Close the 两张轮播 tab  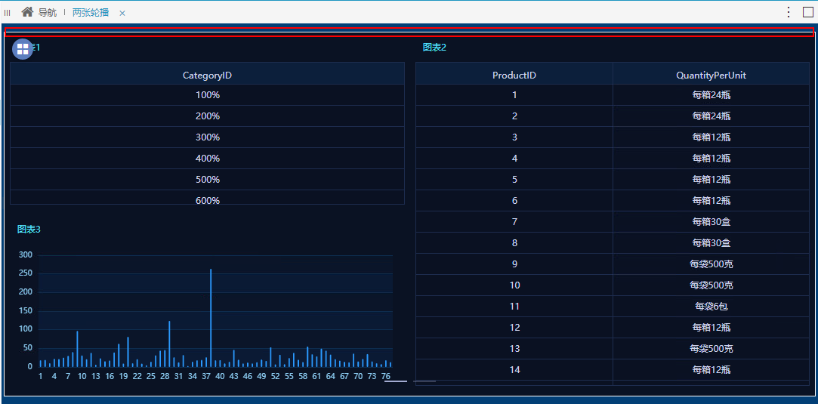coord(122,13)
